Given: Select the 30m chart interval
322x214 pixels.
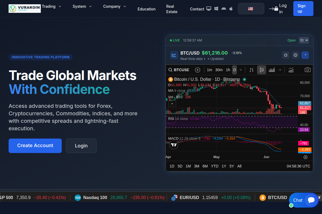Looking at the screenshot, I should click(x=219, y=70).
